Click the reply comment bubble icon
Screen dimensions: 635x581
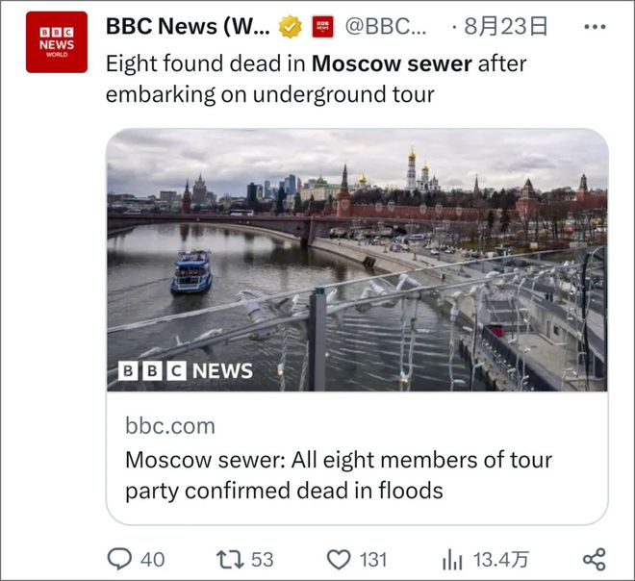pos(119,559)
